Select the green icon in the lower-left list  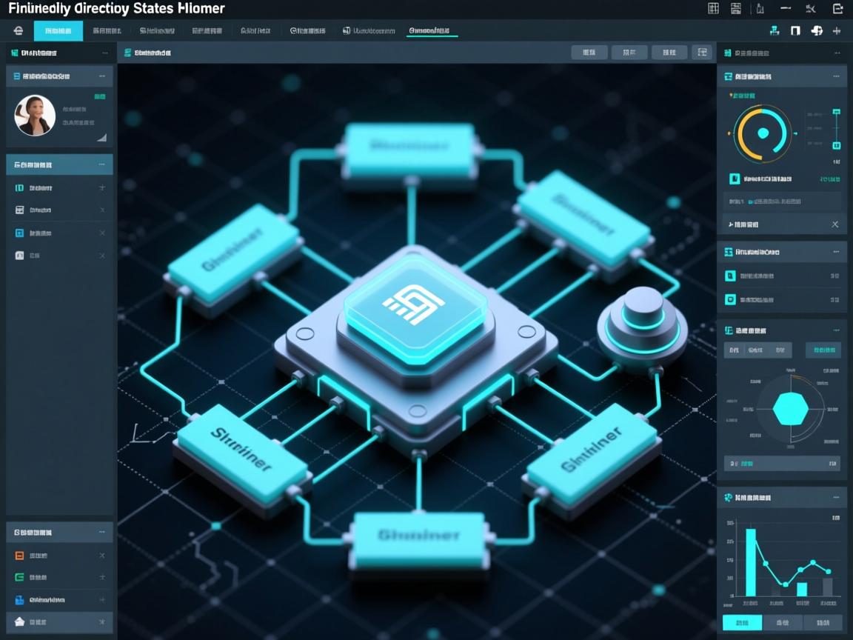(x=19, y=577)
